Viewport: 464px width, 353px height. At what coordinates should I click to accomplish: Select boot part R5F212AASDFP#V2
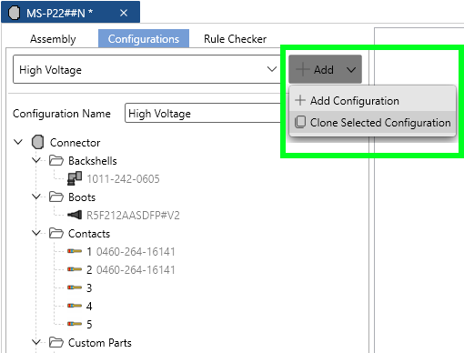point(133,216)
